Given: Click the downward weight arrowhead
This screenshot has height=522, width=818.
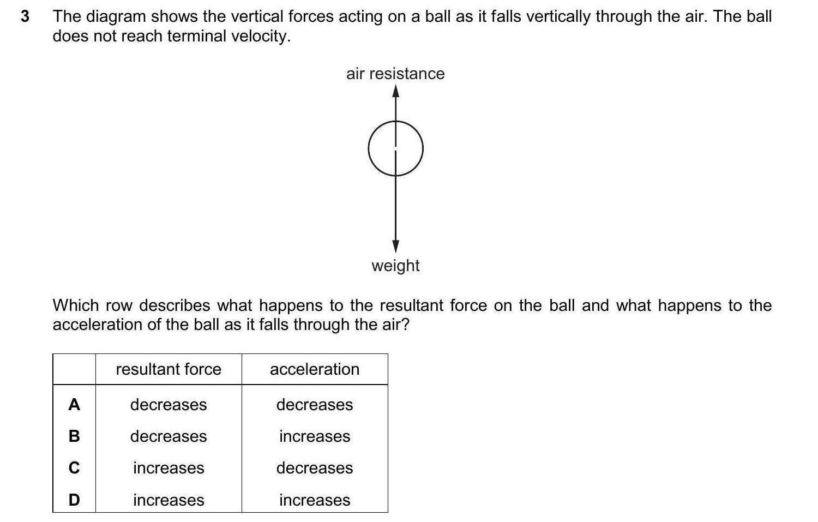Looking at the screenshot, I should (x=396, y=246).
